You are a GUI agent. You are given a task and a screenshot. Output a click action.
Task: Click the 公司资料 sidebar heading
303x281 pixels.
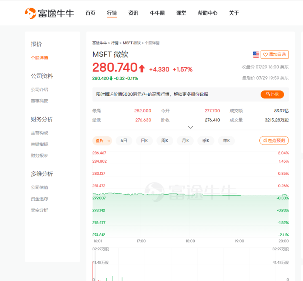tap(42, 76)
